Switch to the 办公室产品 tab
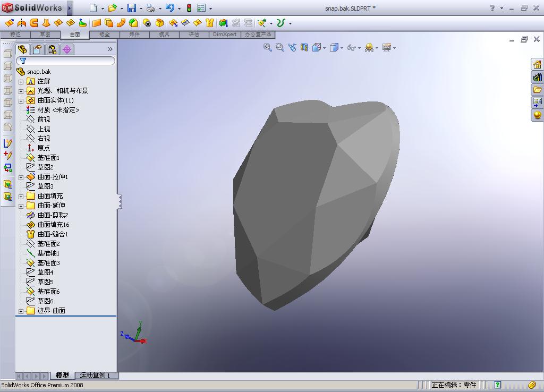This screenshot has height=392, width=544. click(x=258, y=35)
